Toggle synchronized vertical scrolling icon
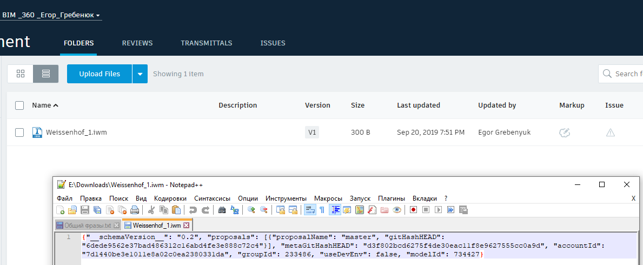 pos(281,210)
